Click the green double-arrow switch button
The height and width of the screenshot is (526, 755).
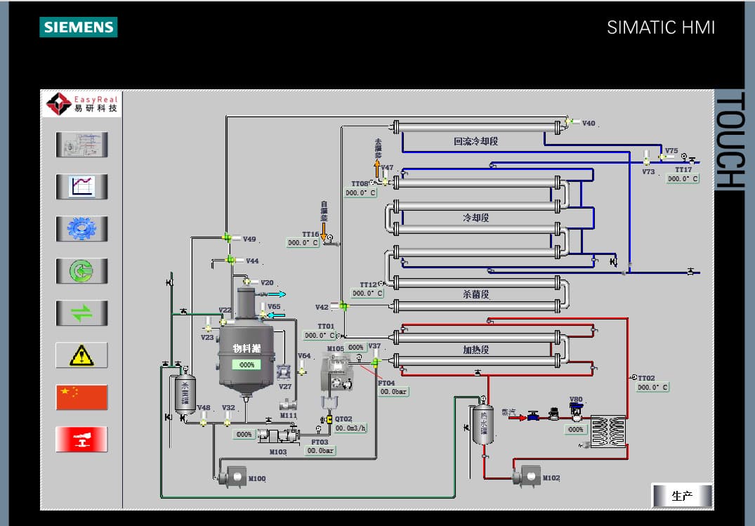coord(81,313)
